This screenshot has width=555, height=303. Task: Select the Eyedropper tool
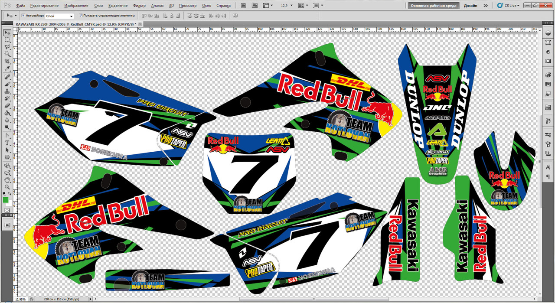7,68
